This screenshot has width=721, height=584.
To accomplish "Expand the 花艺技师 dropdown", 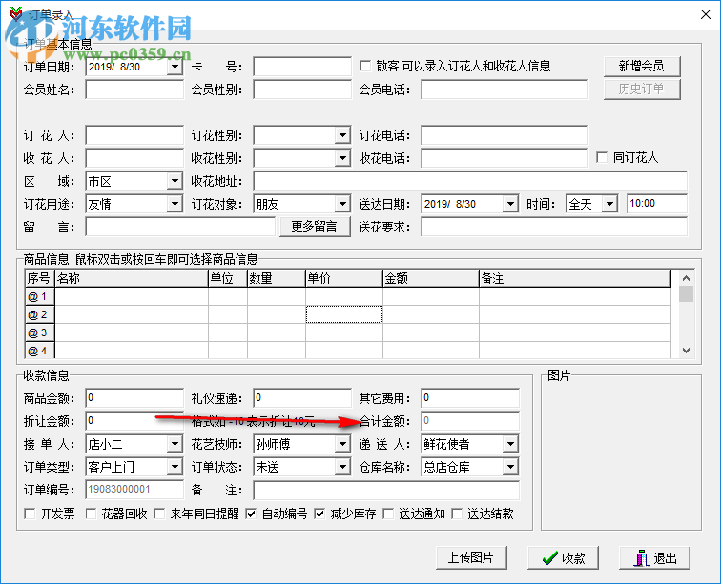I will (342, 444).
